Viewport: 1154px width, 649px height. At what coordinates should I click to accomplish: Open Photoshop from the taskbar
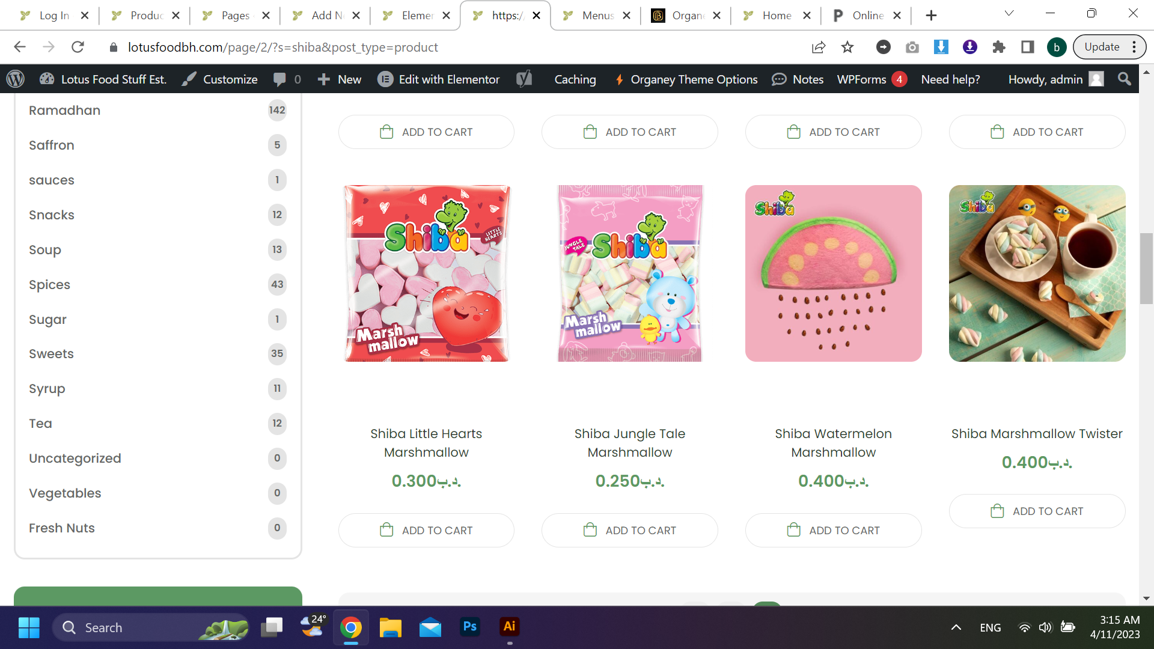coord(470,627)
